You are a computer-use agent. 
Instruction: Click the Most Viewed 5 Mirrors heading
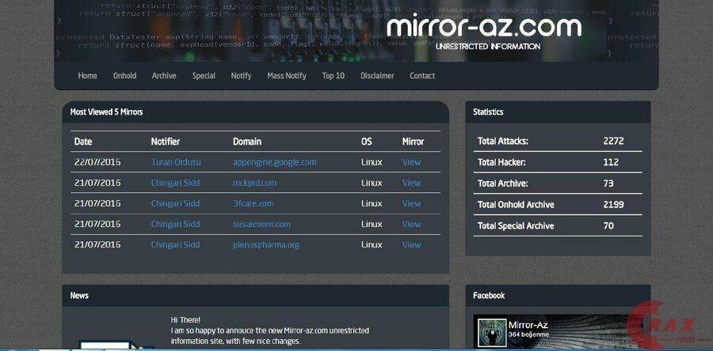point(106,112)
